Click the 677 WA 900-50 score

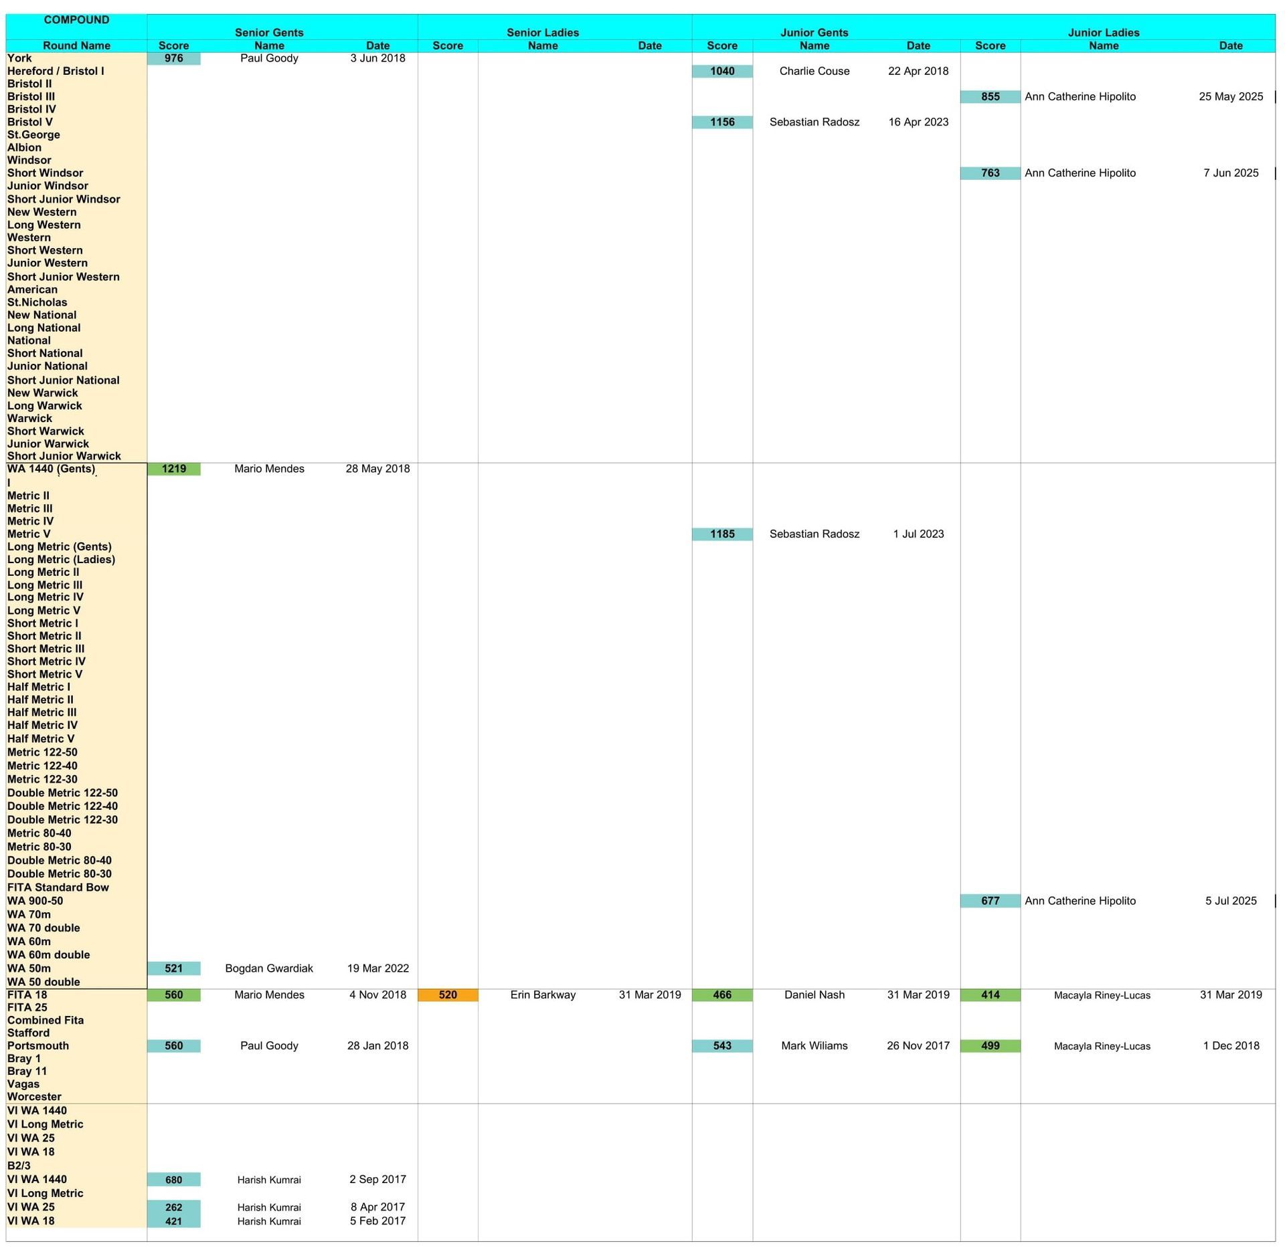990,901
